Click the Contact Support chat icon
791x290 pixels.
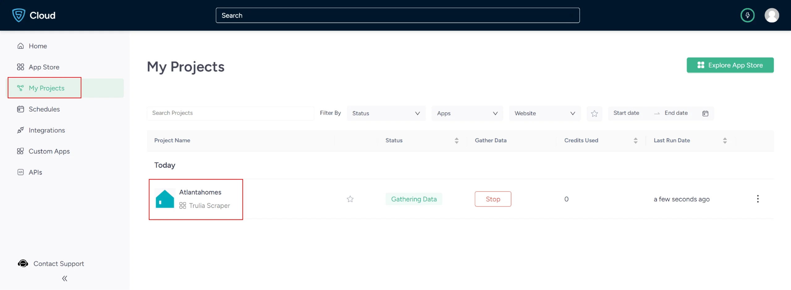(23, 263)
